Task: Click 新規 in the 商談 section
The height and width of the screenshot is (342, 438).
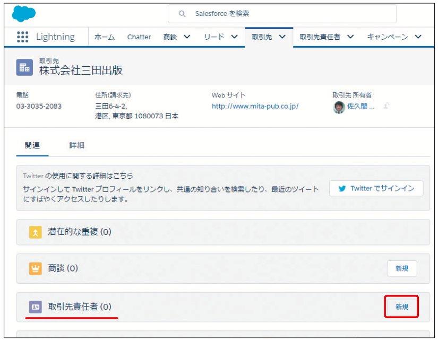Action: tap(402, 269)
